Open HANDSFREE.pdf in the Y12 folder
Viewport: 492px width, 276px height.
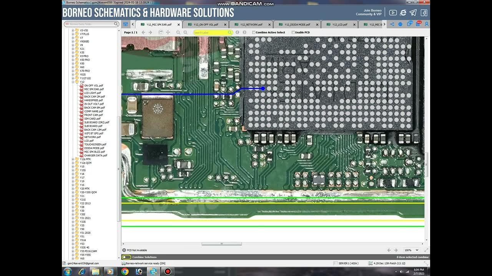93,100
